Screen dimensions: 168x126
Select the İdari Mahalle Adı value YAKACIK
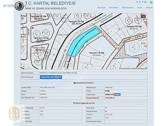point(43,98)
